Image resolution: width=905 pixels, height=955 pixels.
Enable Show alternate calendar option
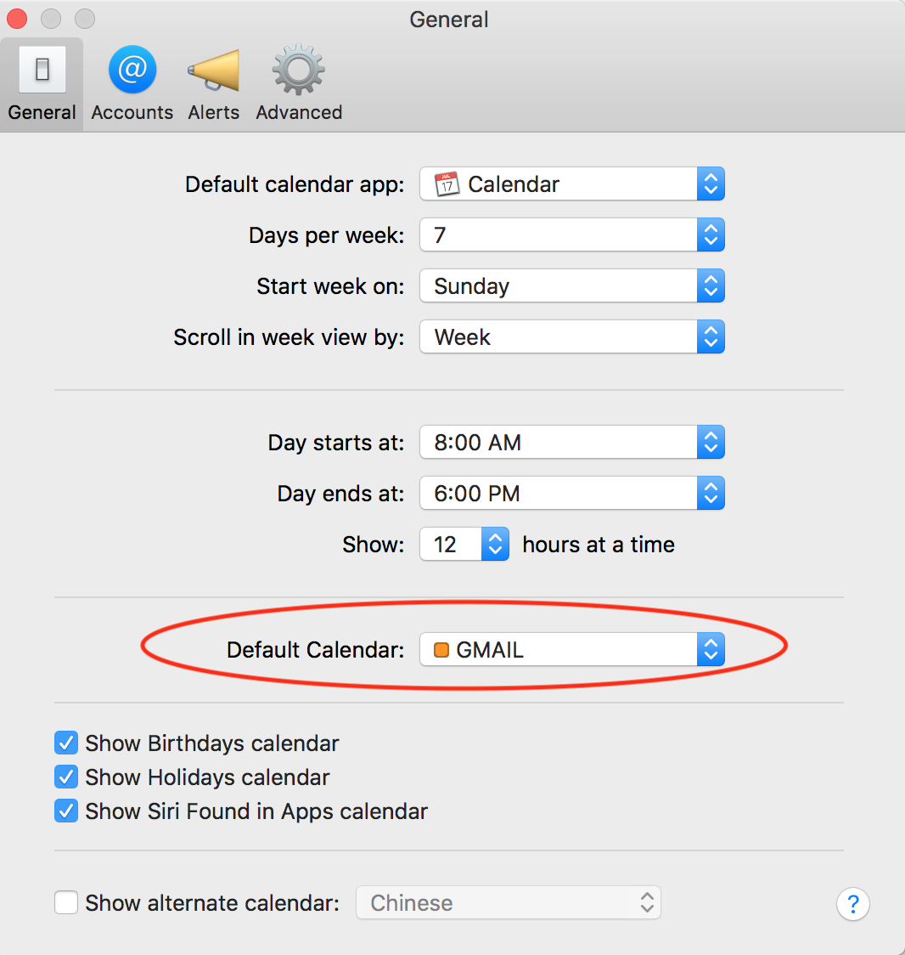point(65,902)
